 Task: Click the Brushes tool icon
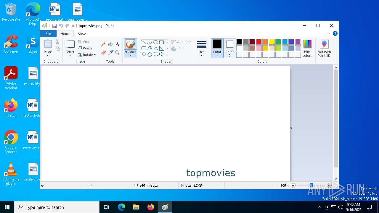pyautogui.click(x=130, y=44)
